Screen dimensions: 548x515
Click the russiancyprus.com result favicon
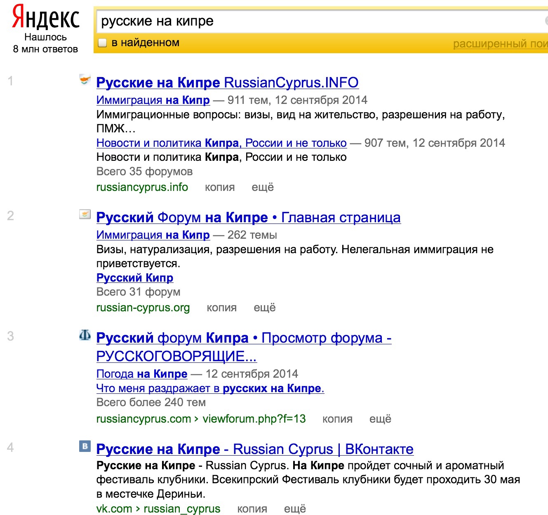coord(85,335)
